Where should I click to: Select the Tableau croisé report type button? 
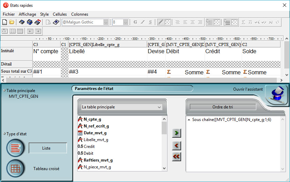(x=15, y=168)
